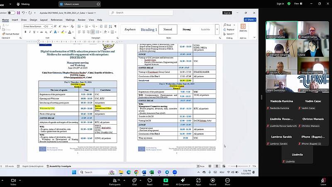Start Zoom Record
This screenshot has width=332, height=187.
[x=212, y=182]
